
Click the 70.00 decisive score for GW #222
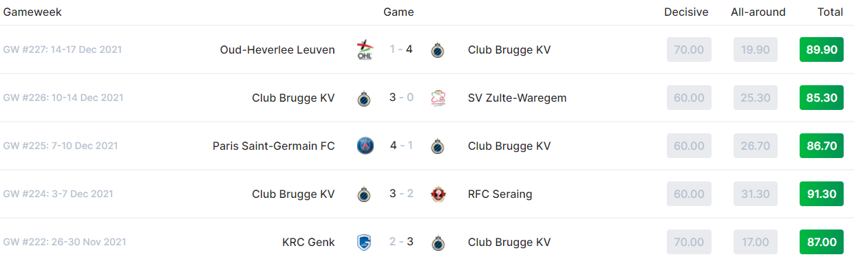pyautogui.click(x=690, y=242)
